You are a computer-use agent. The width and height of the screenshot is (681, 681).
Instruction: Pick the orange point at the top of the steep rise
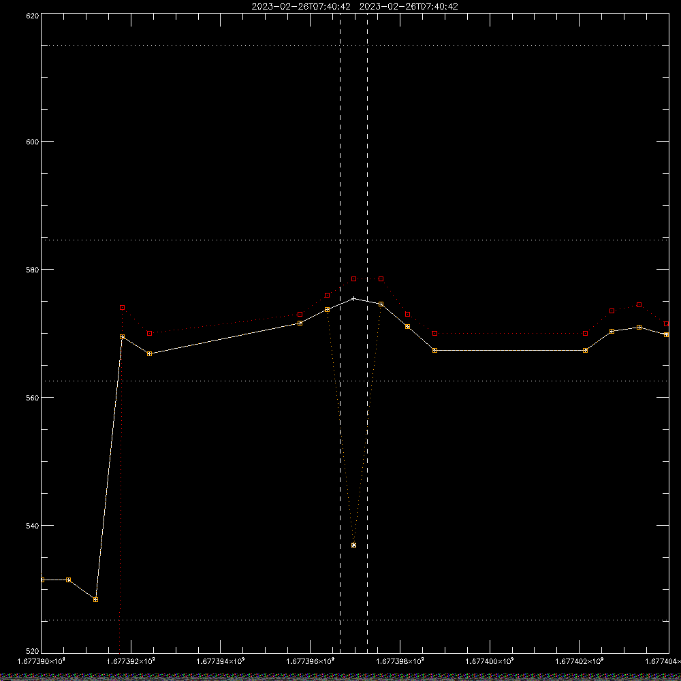[x=123, y=336]
